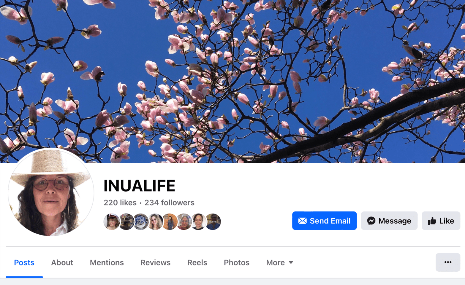Image resolution: width=465 pixels, height=285 pixels.
Task: Switch to the About tab
Action: tap(62, 262)
